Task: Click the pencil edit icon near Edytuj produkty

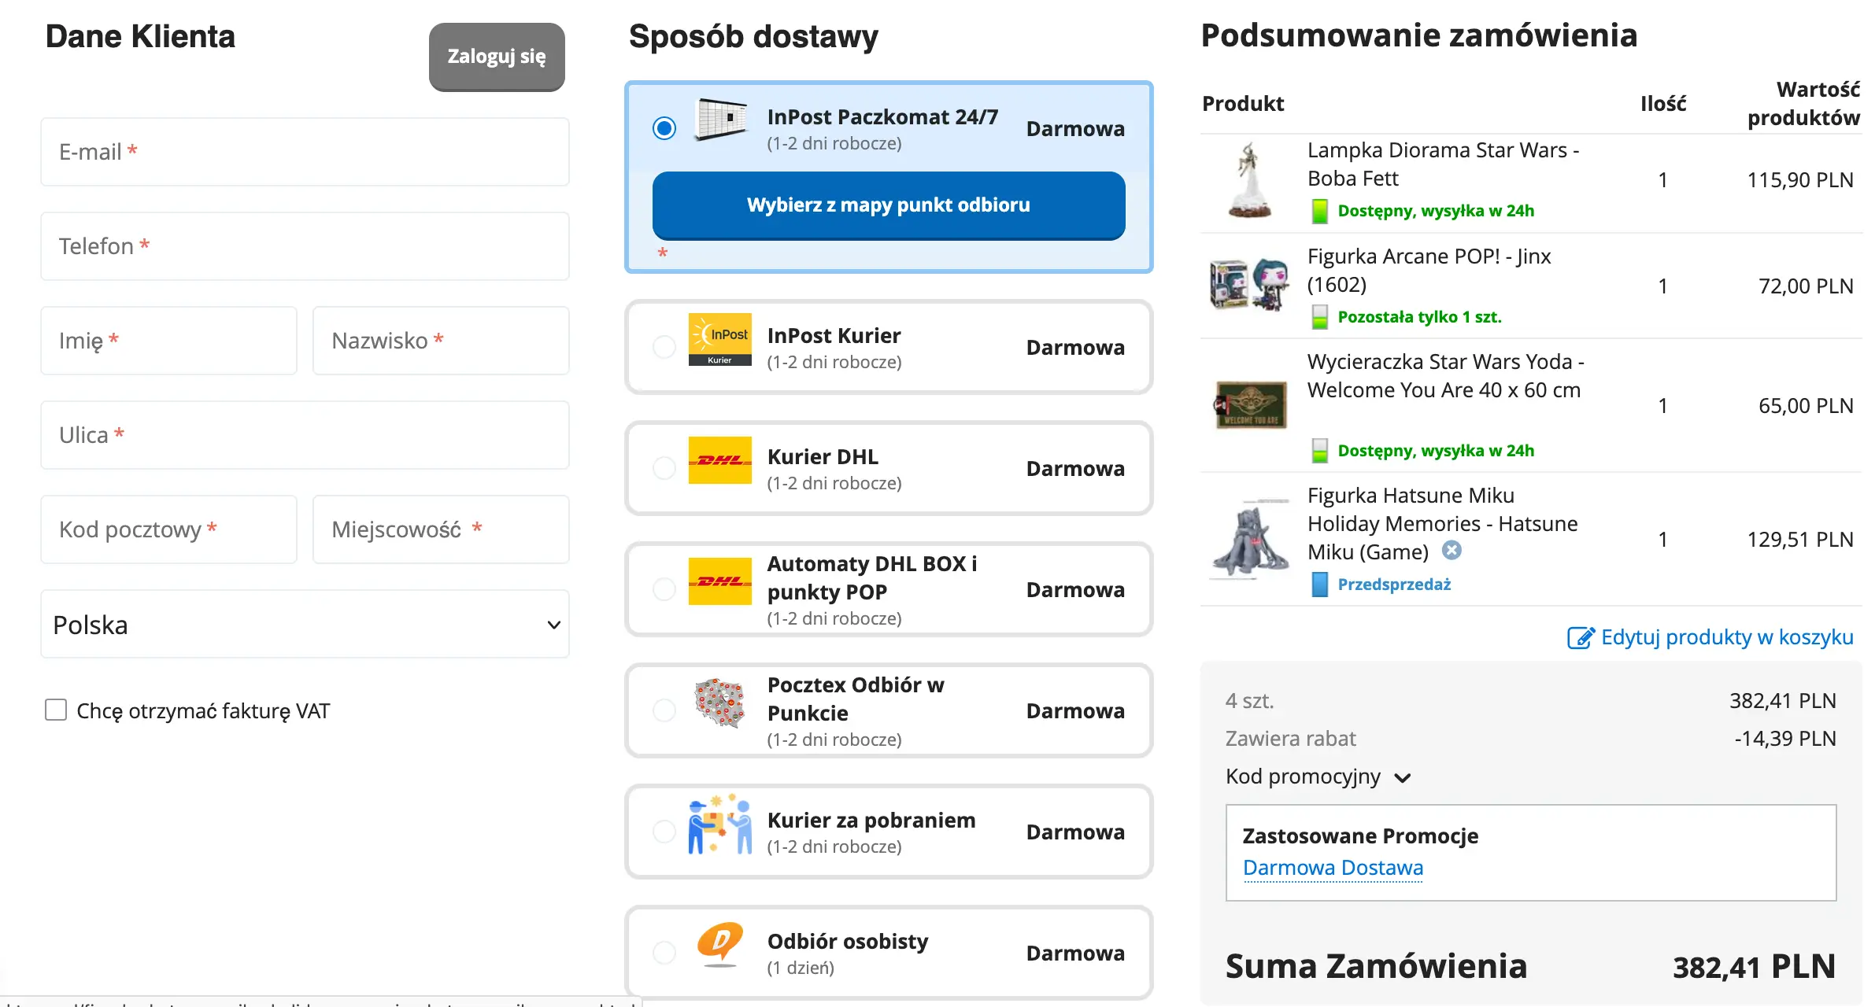Action: (1579, 637)
